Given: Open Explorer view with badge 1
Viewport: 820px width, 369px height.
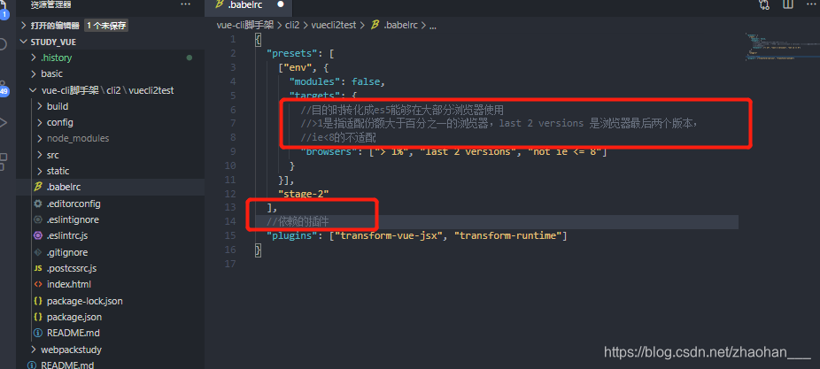Looking at the screenshot, I should coord(4,11).
